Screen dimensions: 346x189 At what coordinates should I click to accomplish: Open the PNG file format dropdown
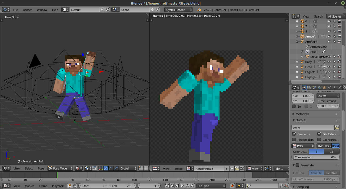coord(303,146)
